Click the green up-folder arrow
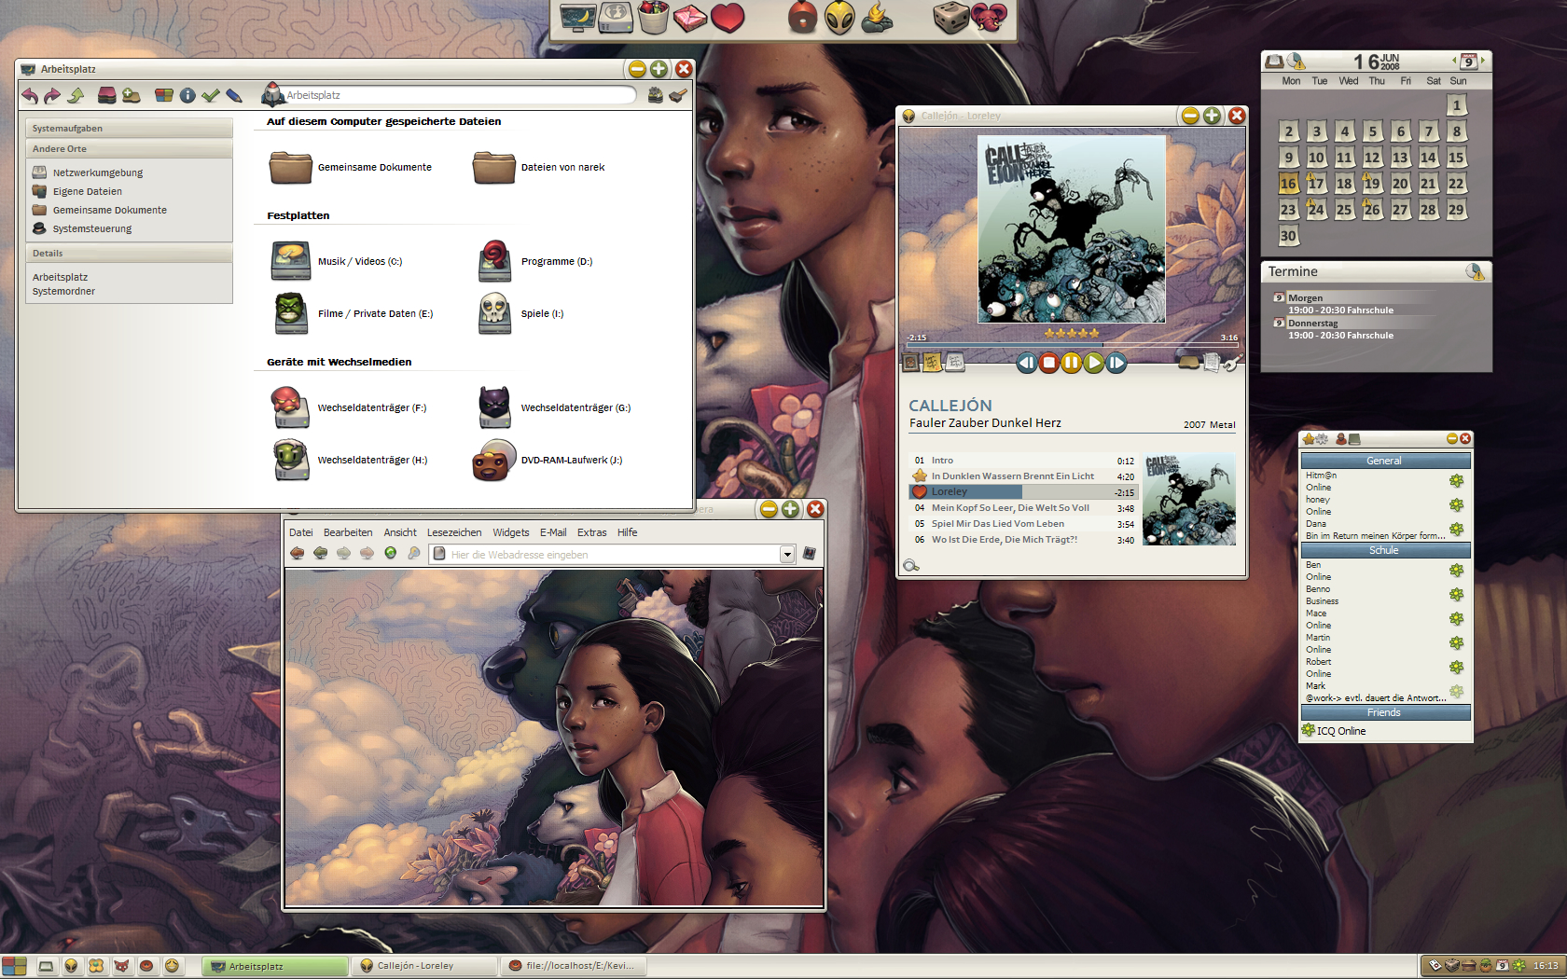Screen dimensions: 1567x979 [76, 95]
